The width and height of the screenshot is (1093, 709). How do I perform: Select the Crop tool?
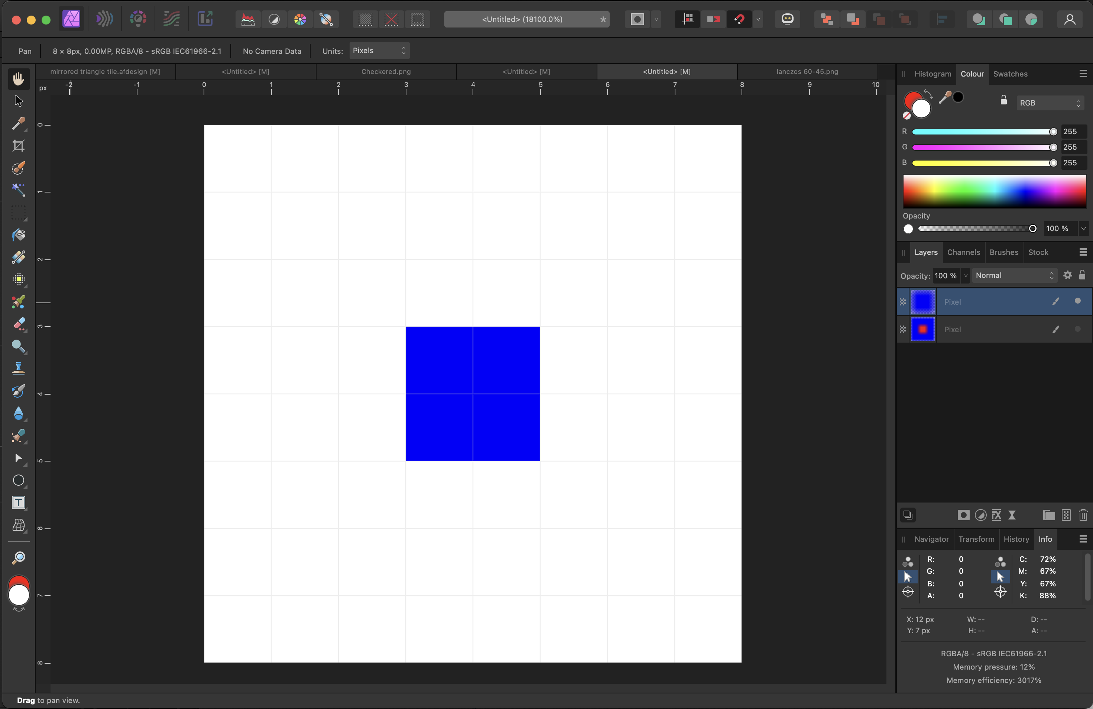18,146
